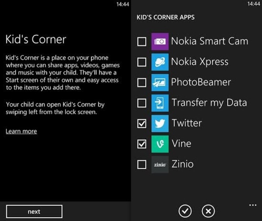
Task: Select the Twitter label
Action: pyautogui.click(x=187, y=123)
